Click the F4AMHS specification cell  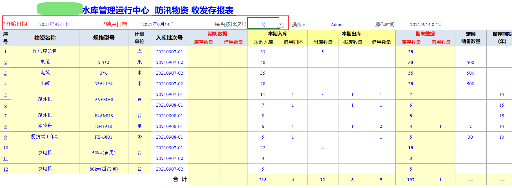(x=104, y=116)
